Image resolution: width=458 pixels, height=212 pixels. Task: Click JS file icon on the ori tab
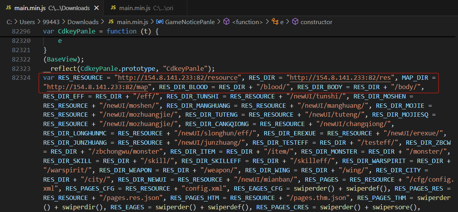point(113,8)
